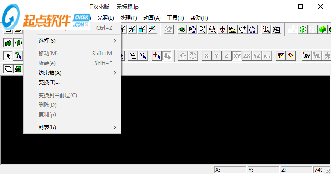331x174 pixels.
Task: Click the zoom in/out magnifier icon
Action: [x=202, y=29]
